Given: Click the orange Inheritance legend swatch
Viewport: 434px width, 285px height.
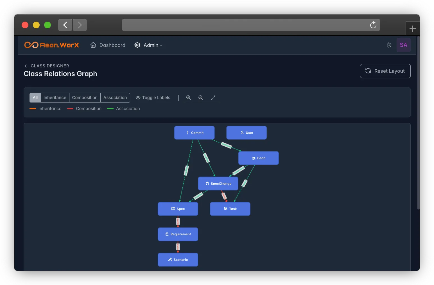Looking at the screenshot, I should point(33,109).
